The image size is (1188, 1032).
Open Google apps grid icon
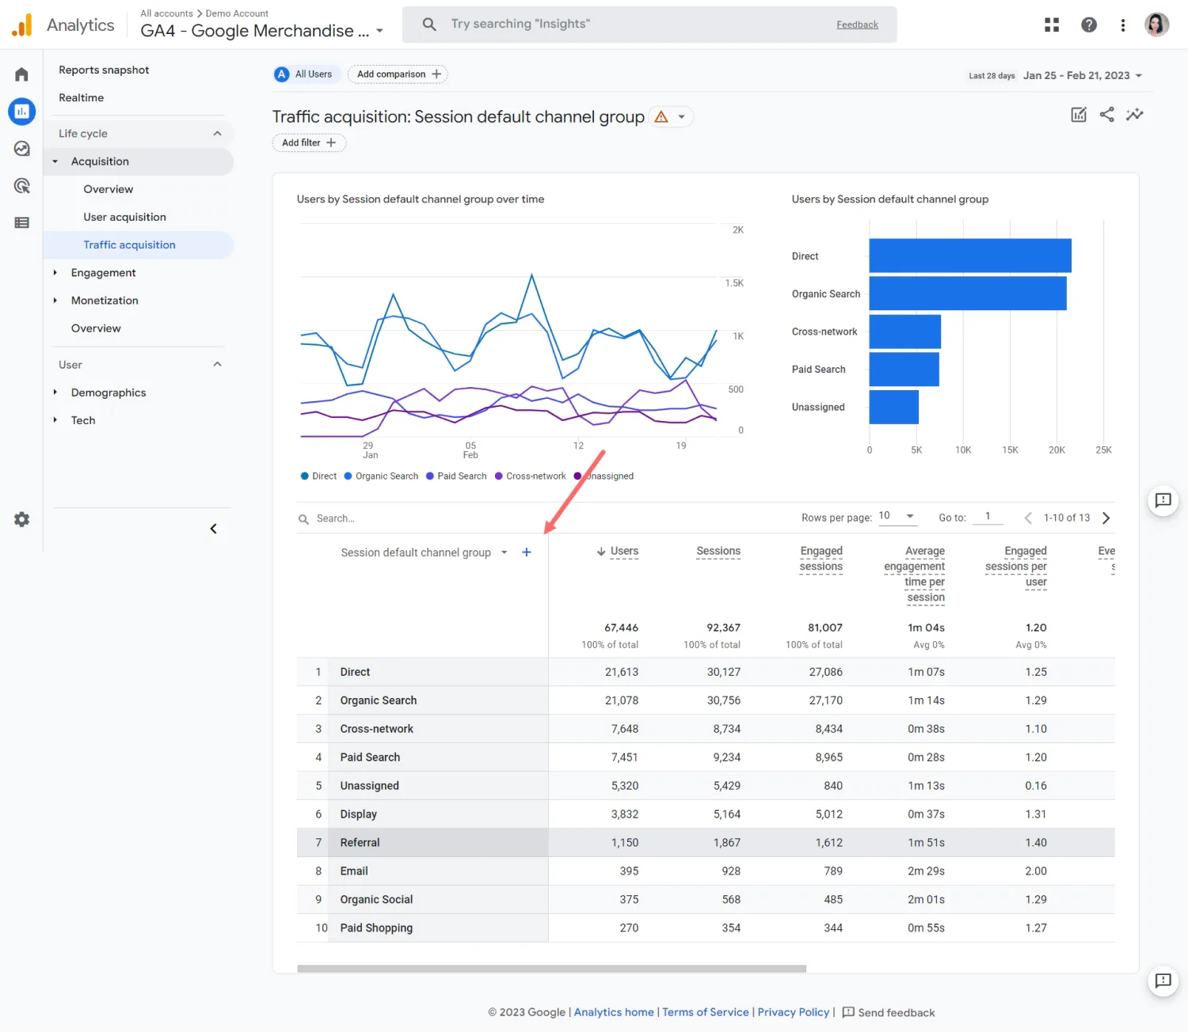(1052, 25)
